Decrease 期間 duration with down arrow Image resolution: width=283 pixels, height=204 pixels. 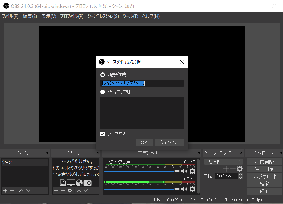point(240,178)
